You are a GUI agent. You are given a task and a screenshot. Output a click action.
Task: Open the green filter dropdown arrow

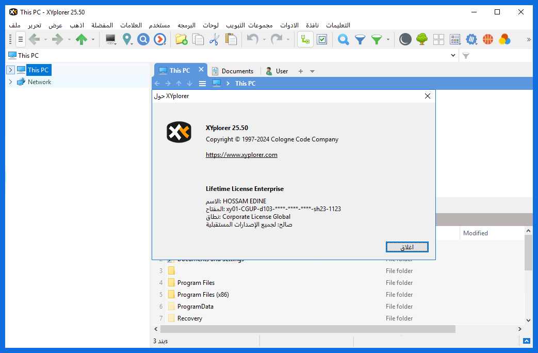388,40
